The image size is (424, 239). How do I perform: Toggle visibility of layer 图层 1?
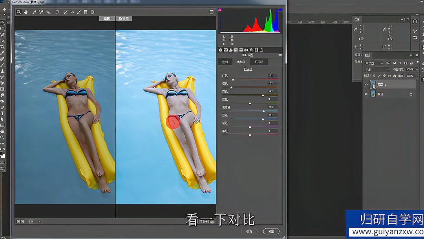coord(366,85)
